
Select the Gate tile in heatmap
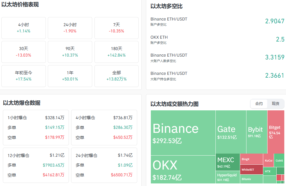pyautogui.click(x=231, y=132)
